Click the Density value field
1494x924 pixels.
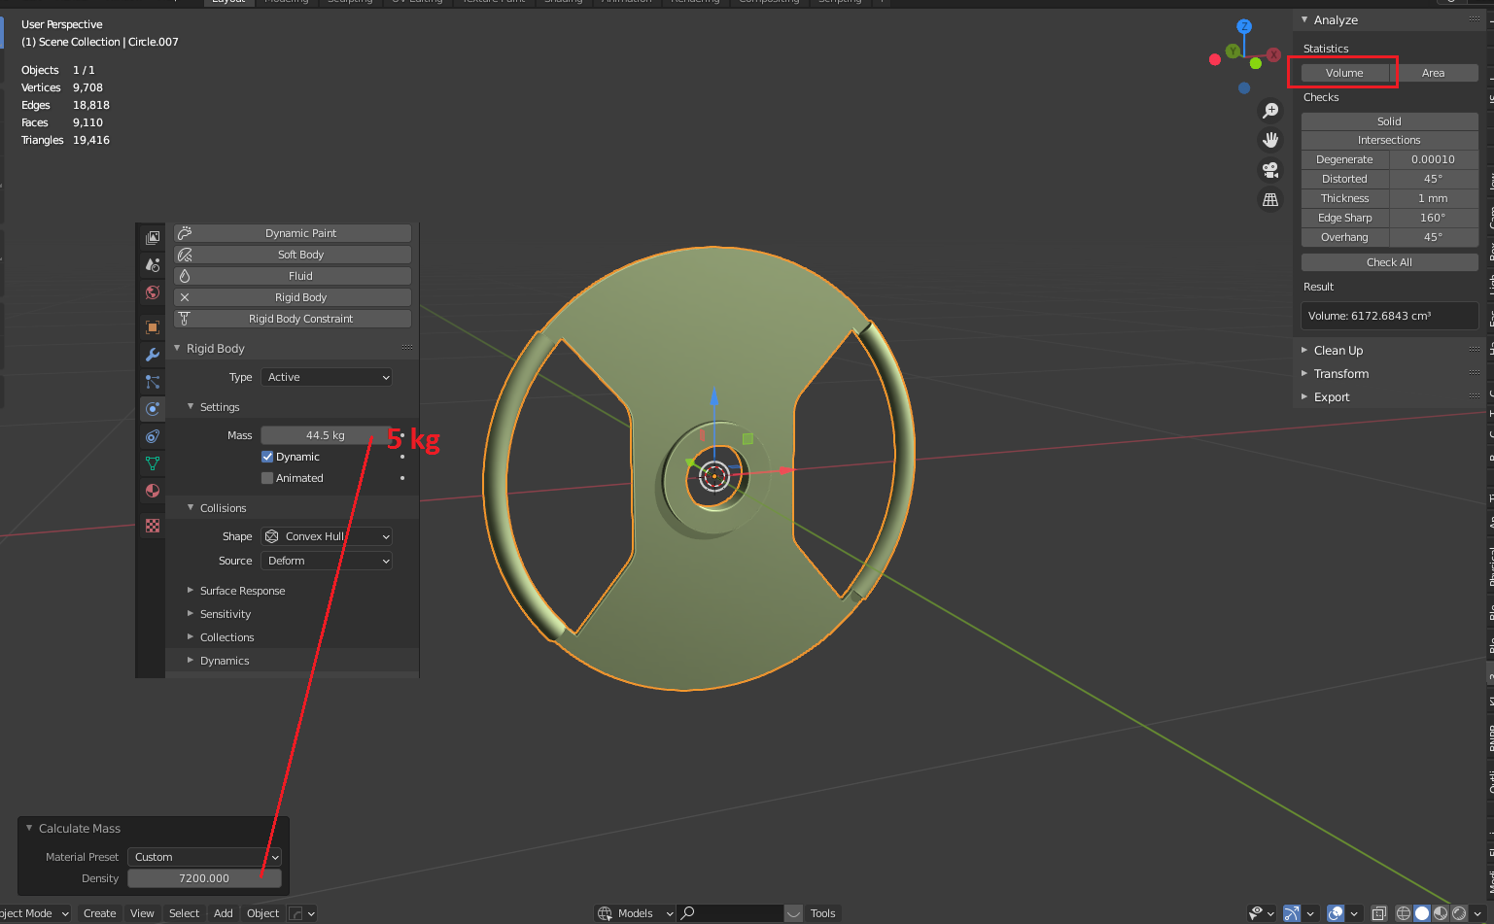pyautogui.click(x=204, y=878)
